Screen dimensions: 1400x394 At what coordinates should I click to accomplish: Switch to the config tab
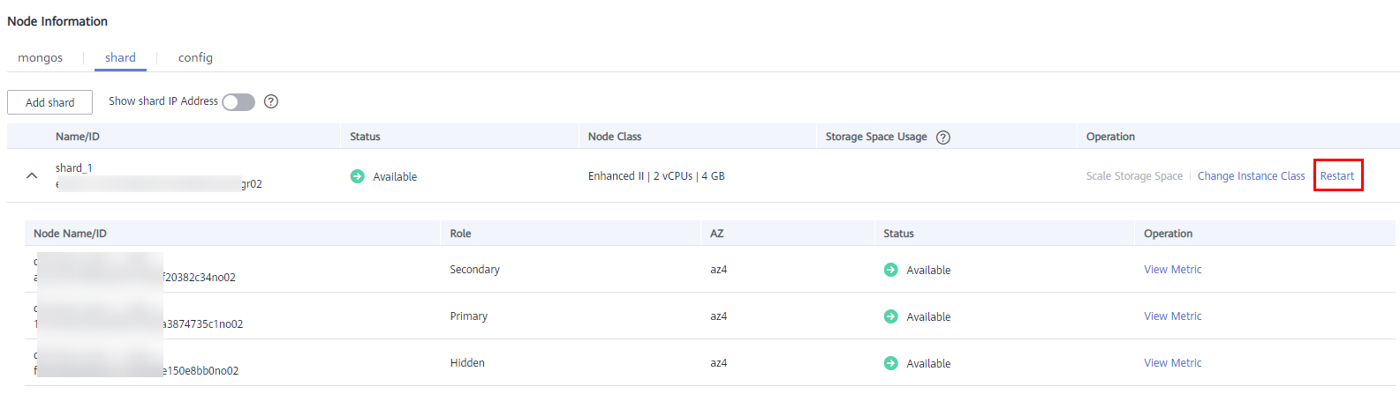coord(195,57)
